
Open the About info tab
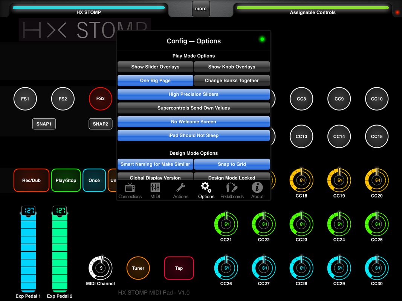[257, 191]
